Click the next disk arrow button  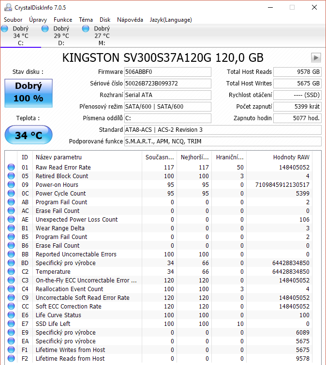click(x=316, y=57)
